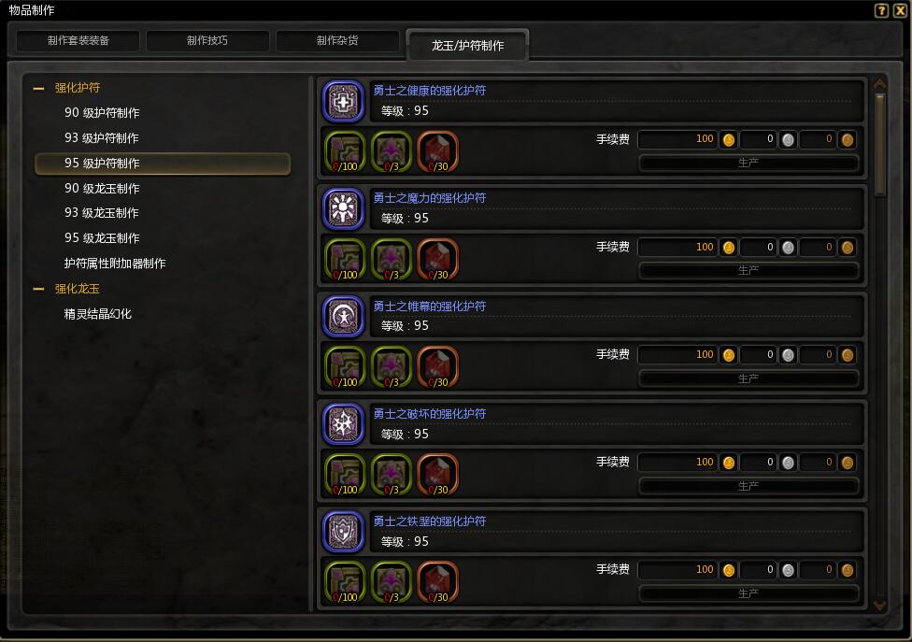Switch to 制作套装装备 tab
The width and height of the screenshot is (912, 642).
(x=78, y=41)
